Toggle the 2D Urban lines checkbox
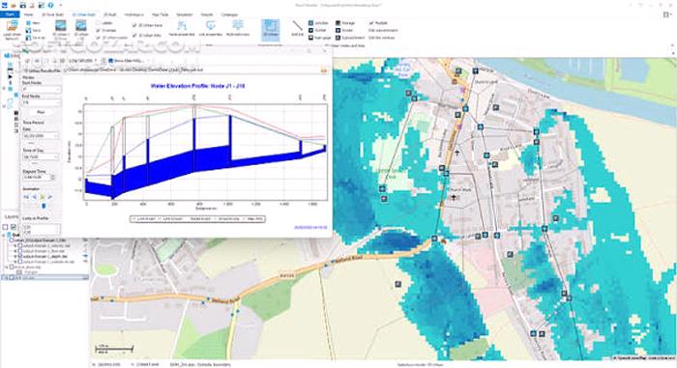The width and height of the screenshot is (677, 368). click(x=134, y=25)
